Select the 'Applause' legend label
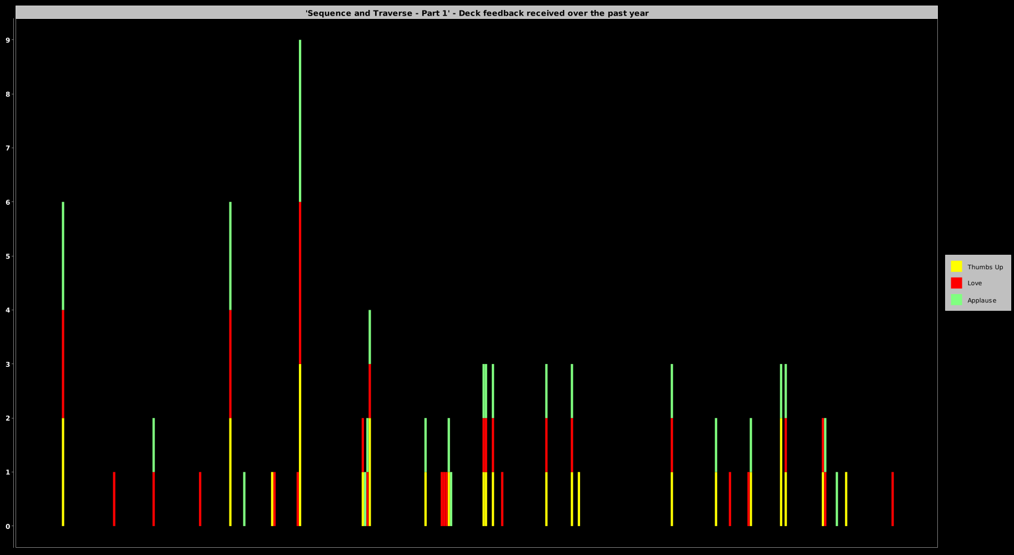The width and height of the screenshot is (1014, 555). 982,300
